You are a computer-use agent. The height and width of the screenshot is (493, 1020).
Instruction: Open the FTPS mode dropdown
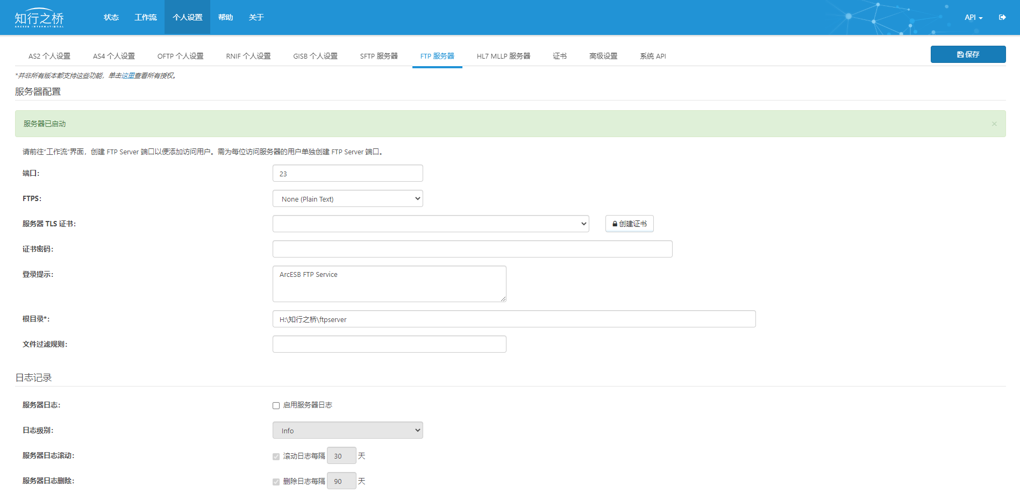(347, 199)
